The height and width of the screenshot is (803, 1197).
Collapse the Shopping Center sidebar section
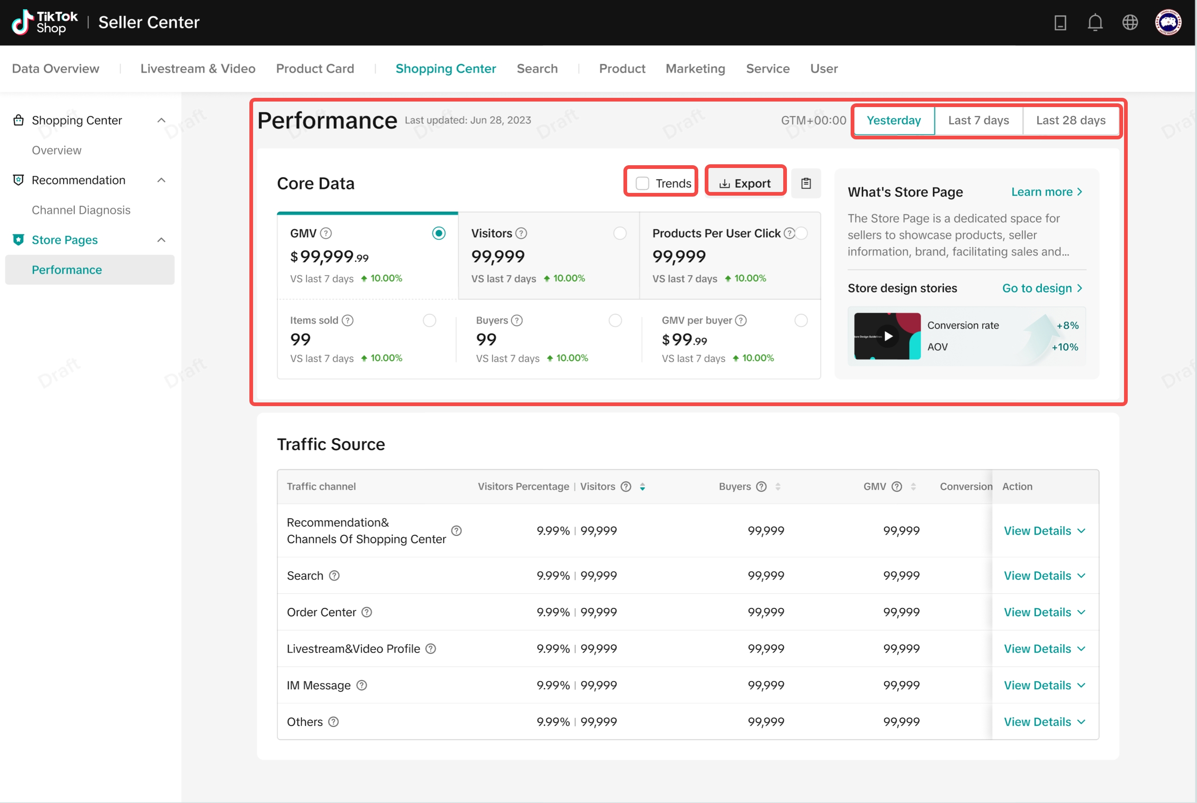(162, 120)
